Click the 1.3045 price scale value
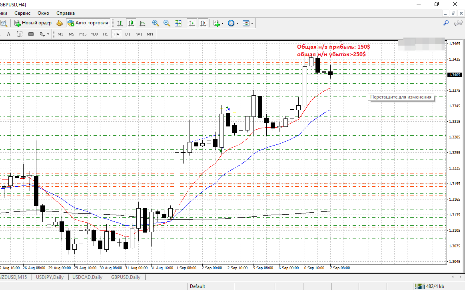 (455, 262)
